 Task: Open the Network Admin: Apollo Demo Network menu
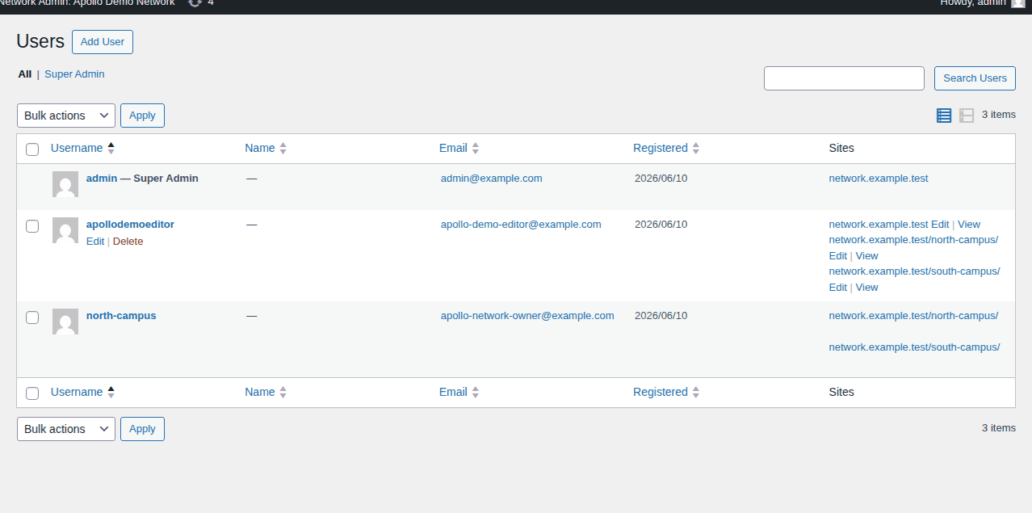pyautogui.click(x=87, y=2)
